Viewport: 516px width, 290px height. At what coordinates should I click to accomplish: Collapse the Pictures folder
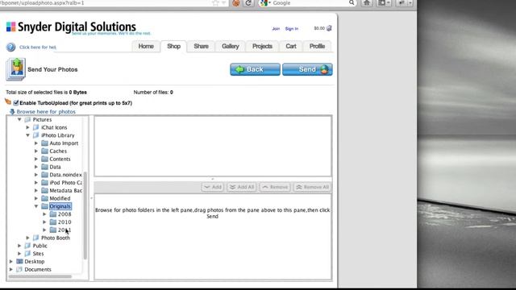click(19, 120)
